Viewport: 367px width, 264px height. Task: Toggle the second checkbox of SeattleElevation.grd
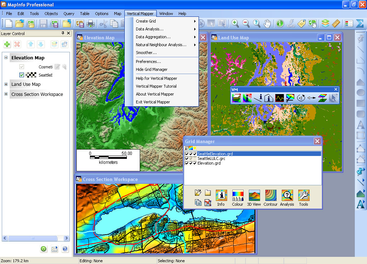tap(191, 154)
